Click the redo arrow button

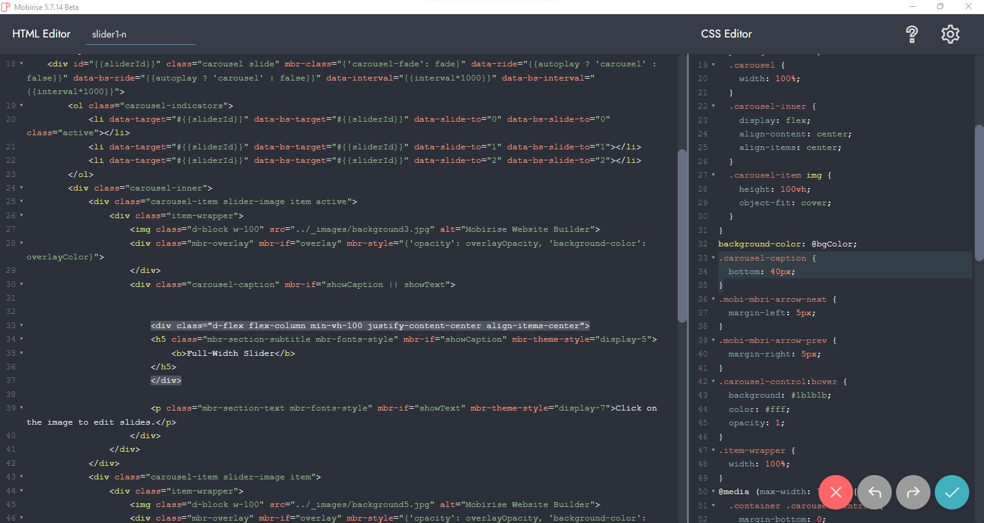[913, 492]
